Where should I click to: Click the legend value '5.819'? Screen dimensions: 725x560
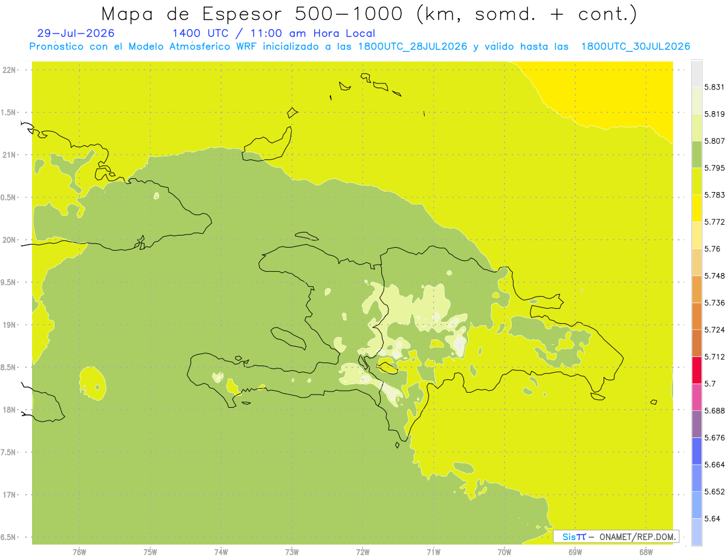click(x=714, y=114)
